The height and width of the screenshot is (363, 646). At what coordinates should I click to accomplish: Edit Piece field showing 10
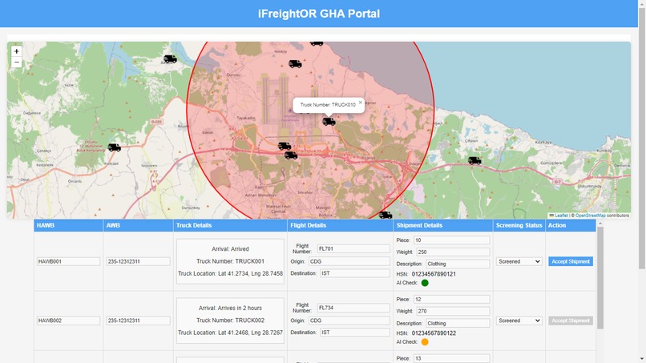tap(451, 240)
